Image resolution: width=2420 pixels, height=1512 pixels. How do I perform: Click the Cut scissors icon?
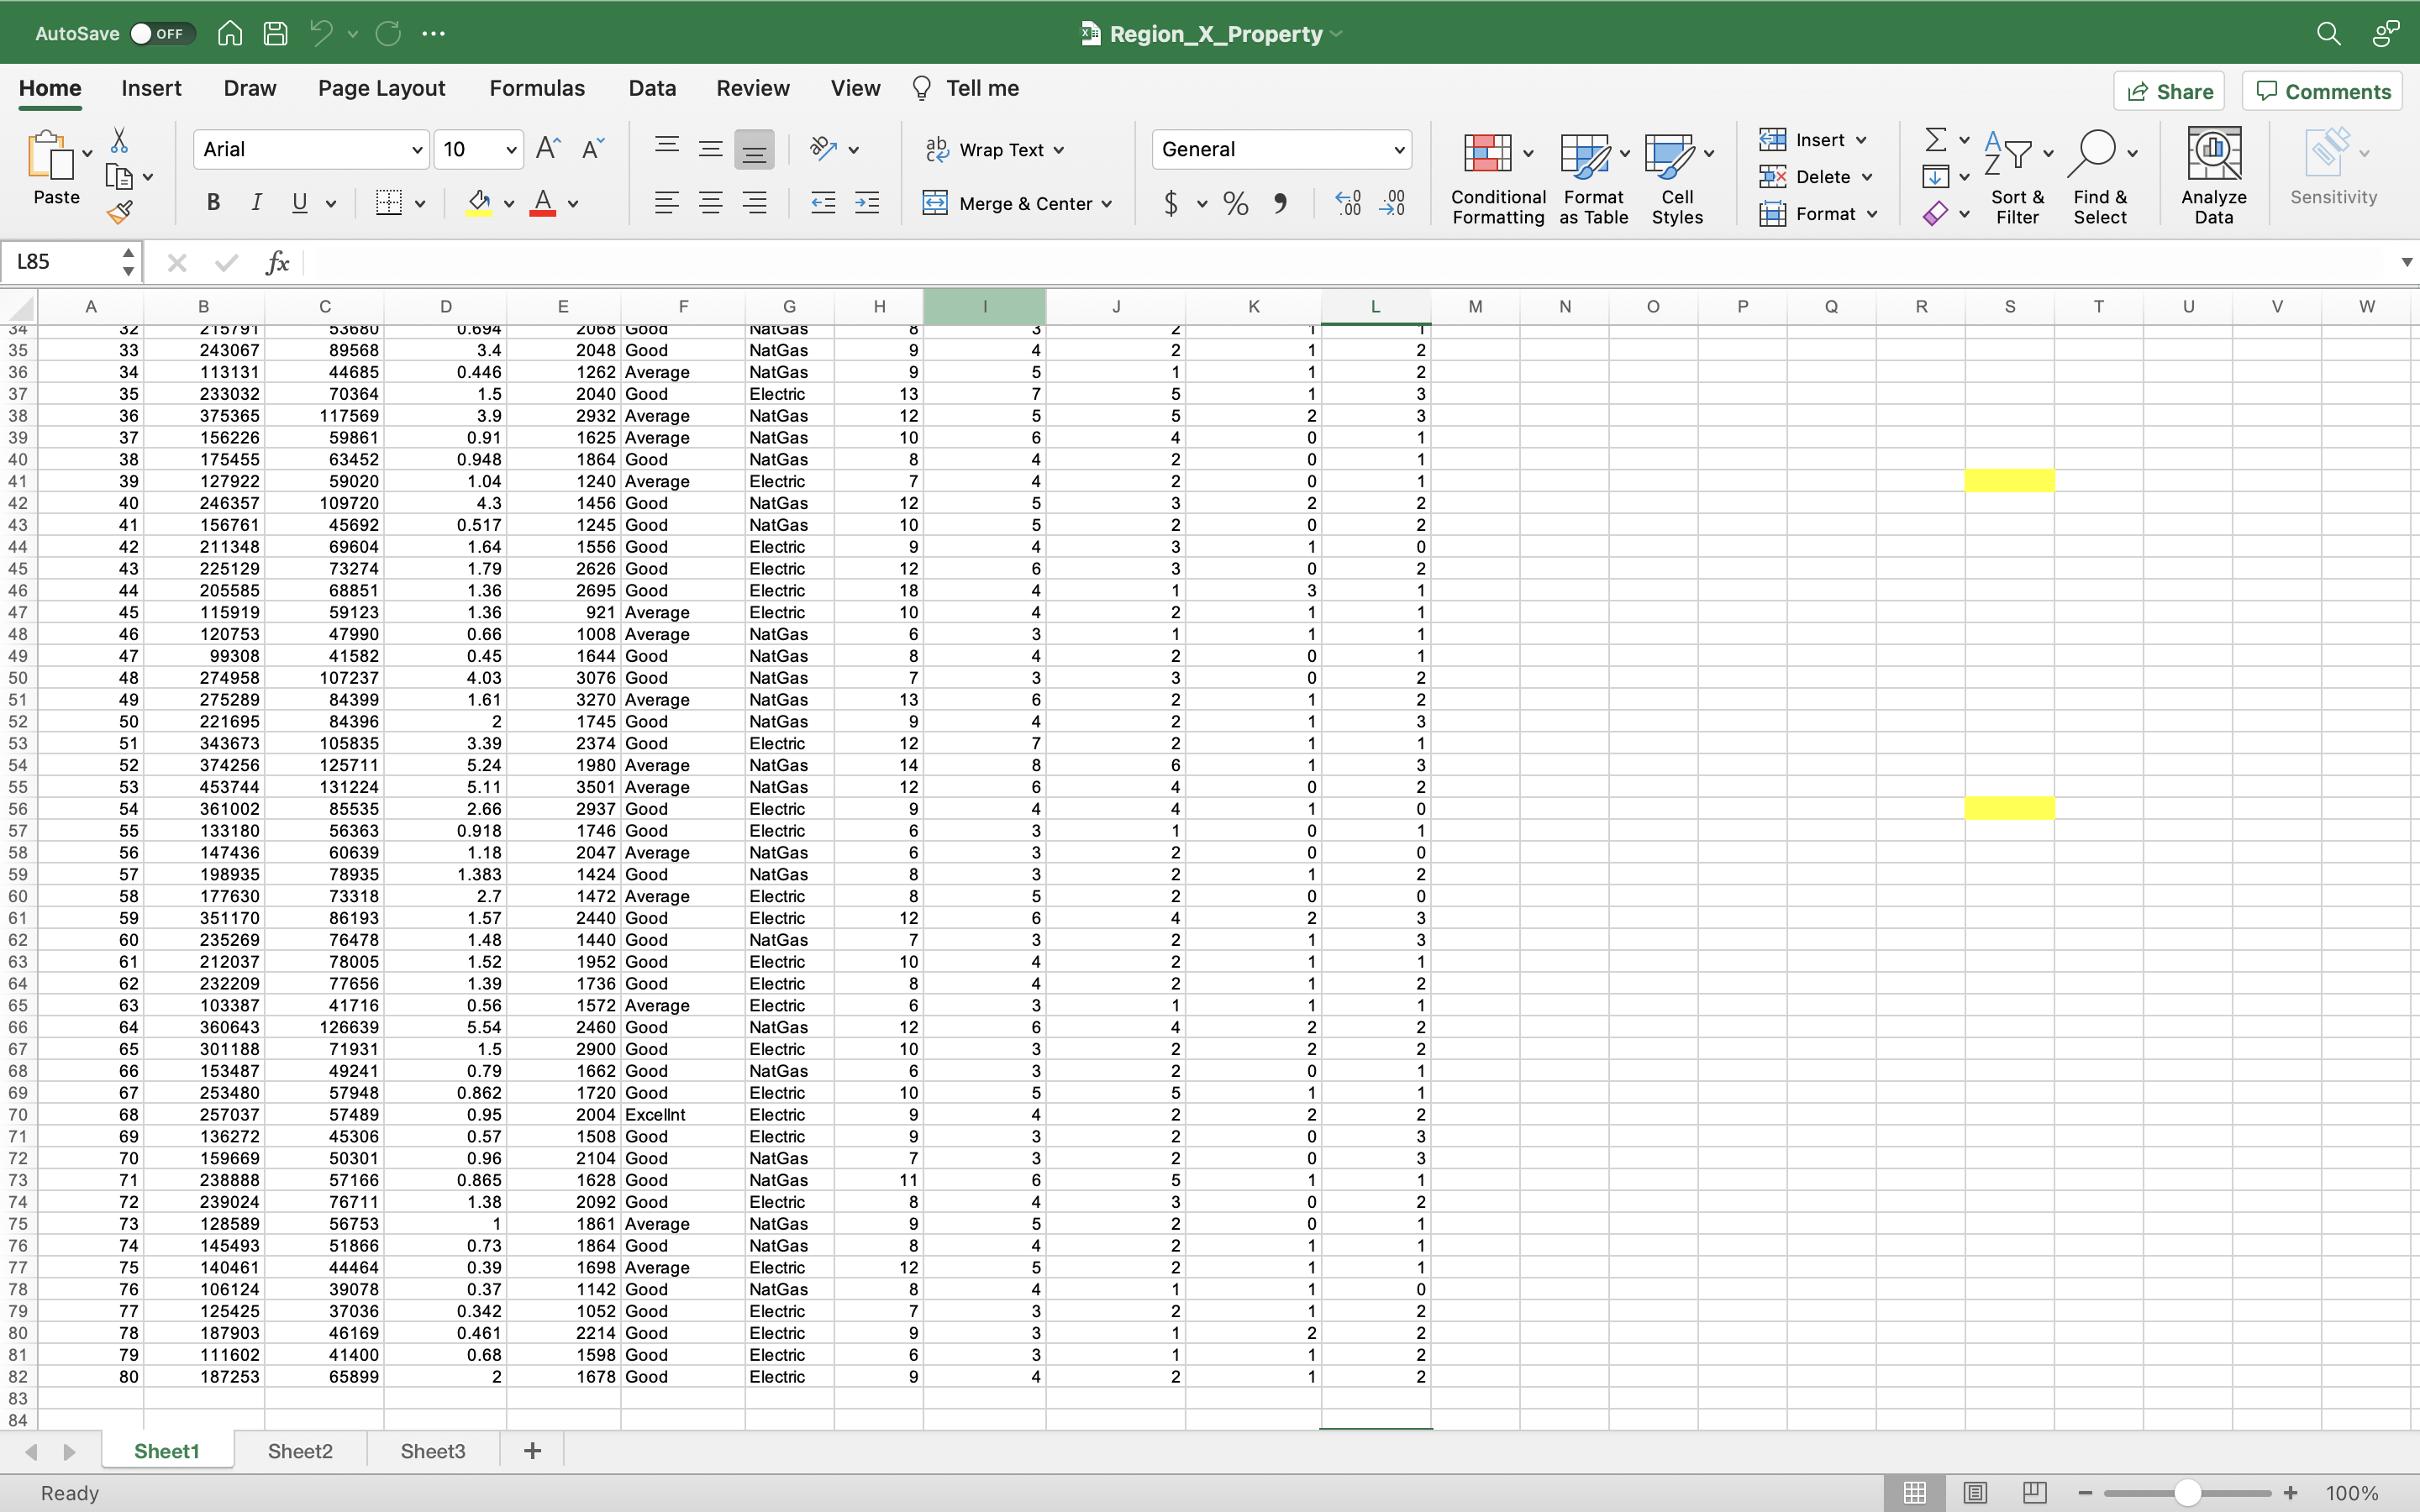tap(119, 140)
